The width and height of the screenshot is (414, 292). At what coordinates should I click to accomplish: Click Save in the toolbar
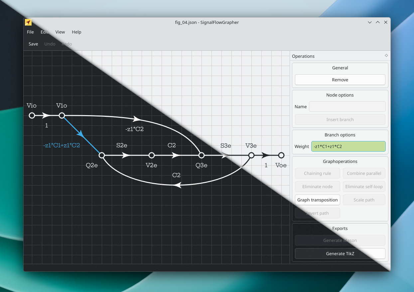click(x=33, y=44)
